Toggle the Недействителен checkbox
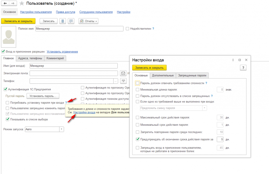 click(127, 29)
